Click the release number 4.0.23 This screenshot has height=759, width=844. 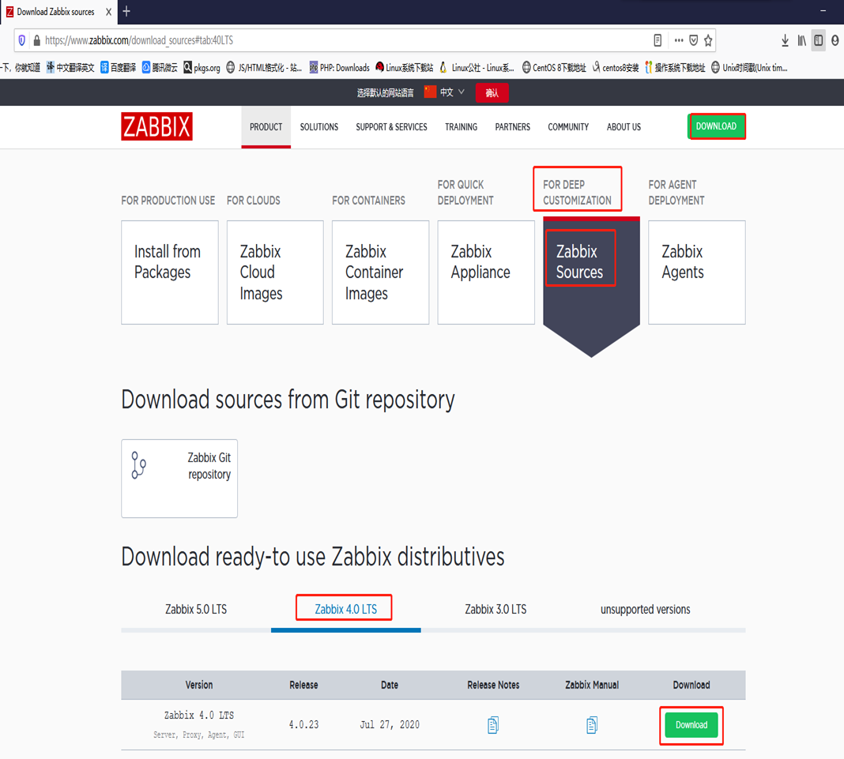pyautogui.click(x=303, y=724)
